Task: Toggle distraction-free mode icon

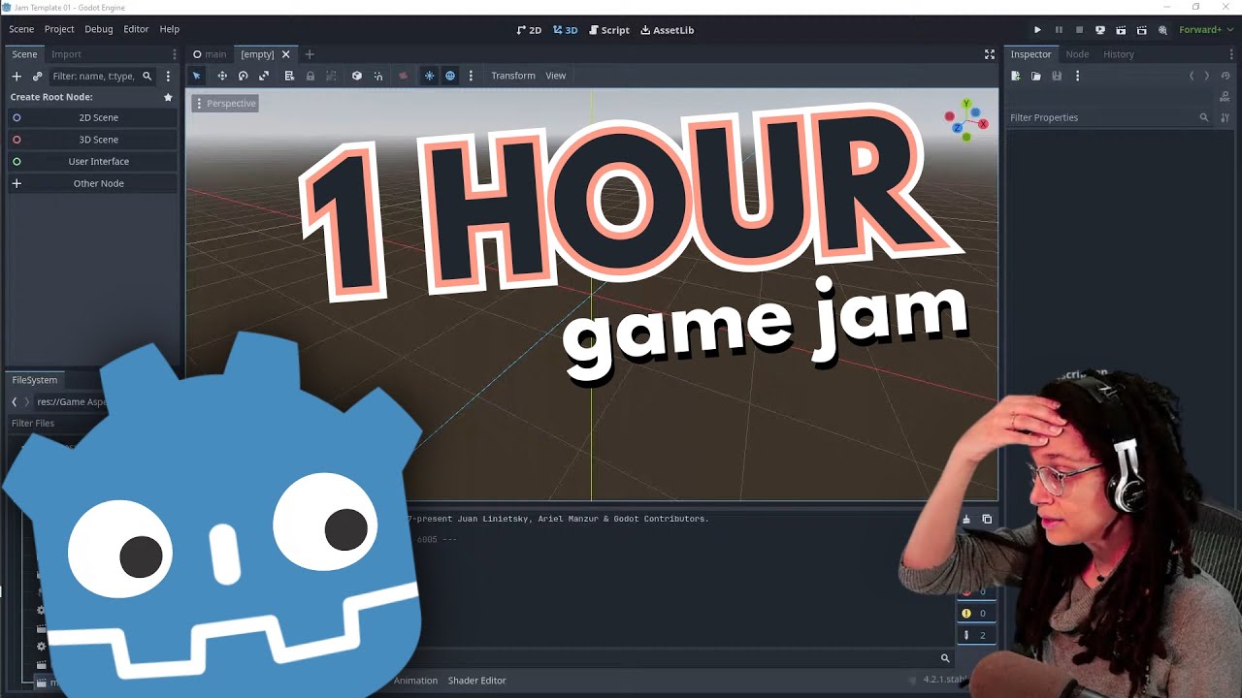Action: [x=990, y=54]
